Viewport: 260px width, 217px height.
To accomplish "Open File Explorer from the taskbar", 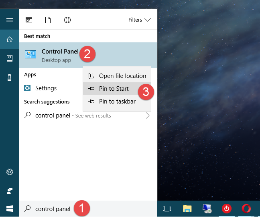I will (187, 209).
